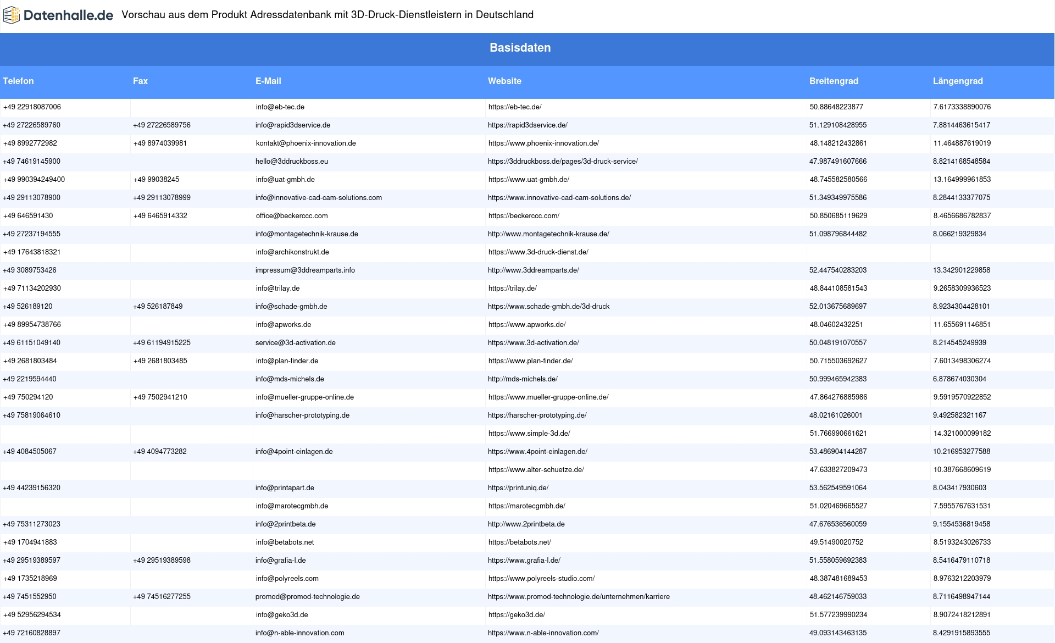Click the Datenhalle.de brand name
1055x643 pixels.
pos(68,15)
